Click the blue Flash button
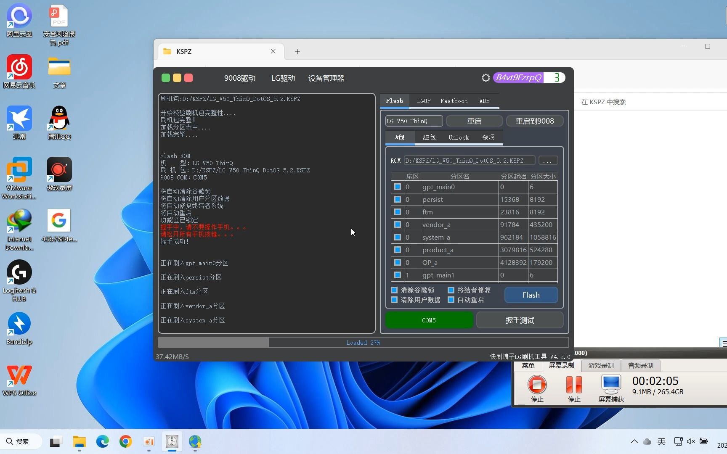 (531, 295)
